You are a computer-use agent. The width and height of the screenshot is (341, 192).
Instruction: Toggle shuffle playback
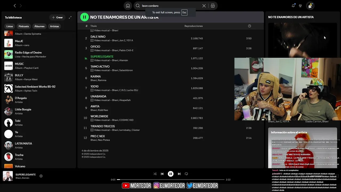(155, 174)
